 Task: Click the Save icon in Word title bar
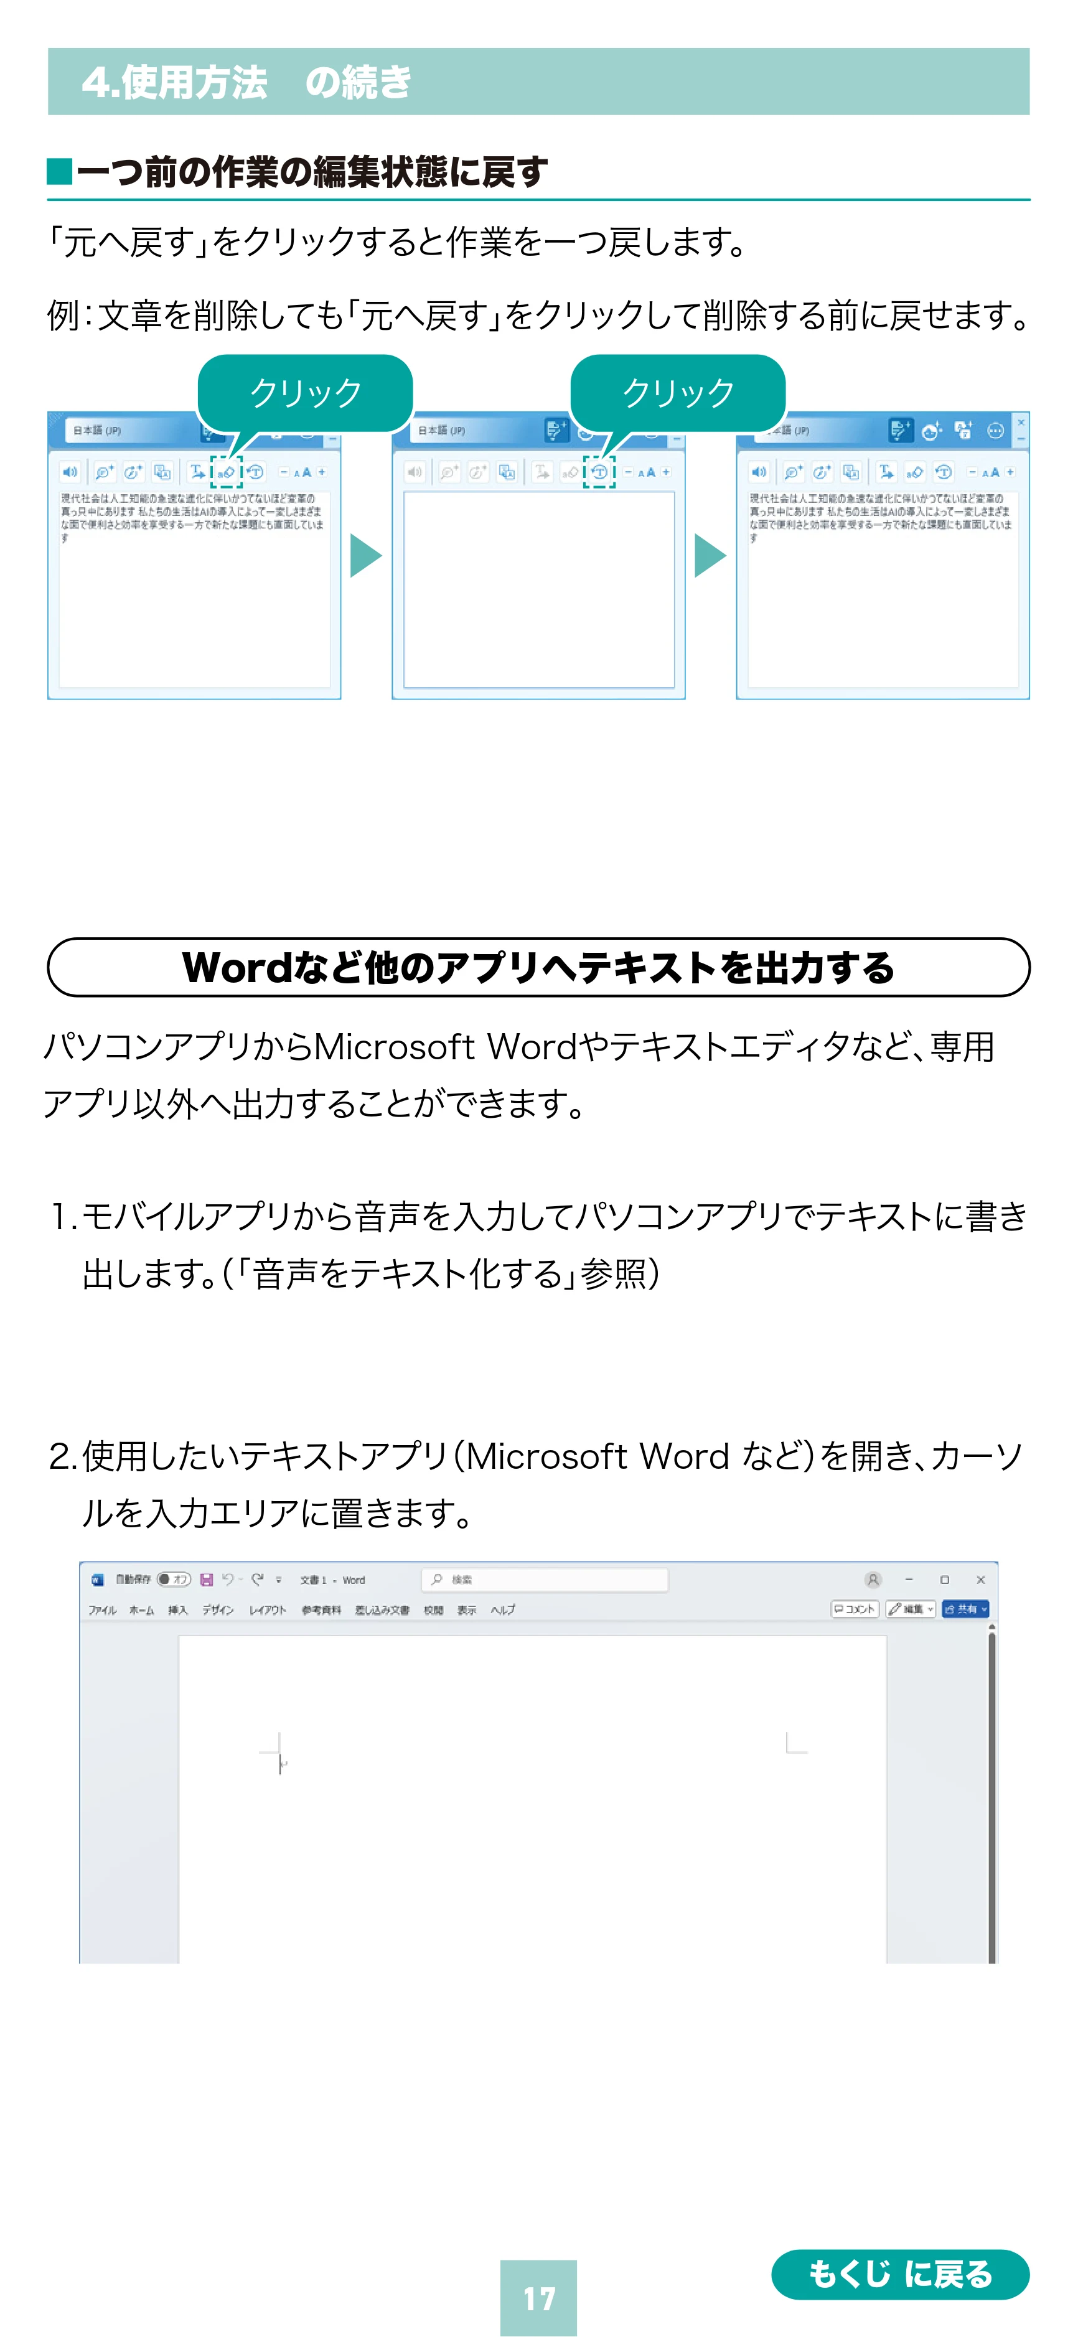tap(207, 1580)
